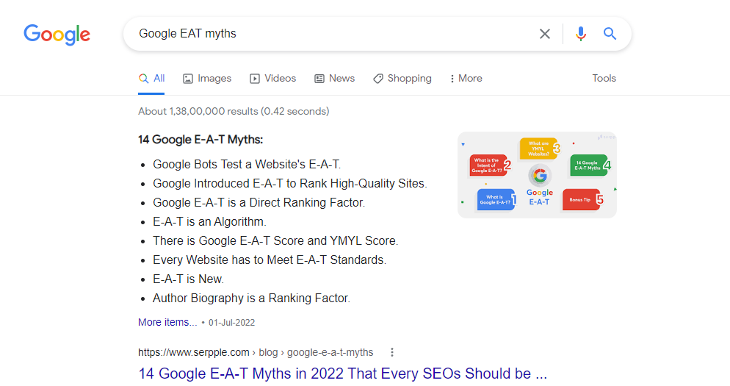
Task: Click the serpple.com breadcrumb URL
Action: 256,352
